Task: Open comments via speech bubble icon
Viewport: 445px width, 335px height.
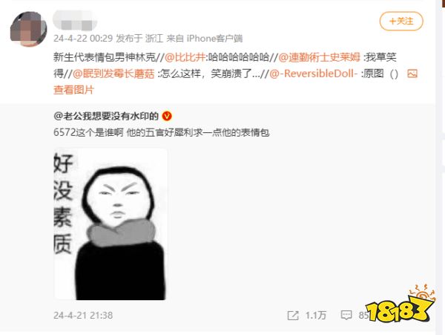Action: pyautogui.click(x=346, y=315)
